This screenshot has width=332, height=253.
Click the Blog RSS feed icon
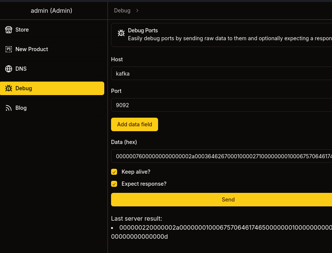pyautogui.click(x=8, y=108)
